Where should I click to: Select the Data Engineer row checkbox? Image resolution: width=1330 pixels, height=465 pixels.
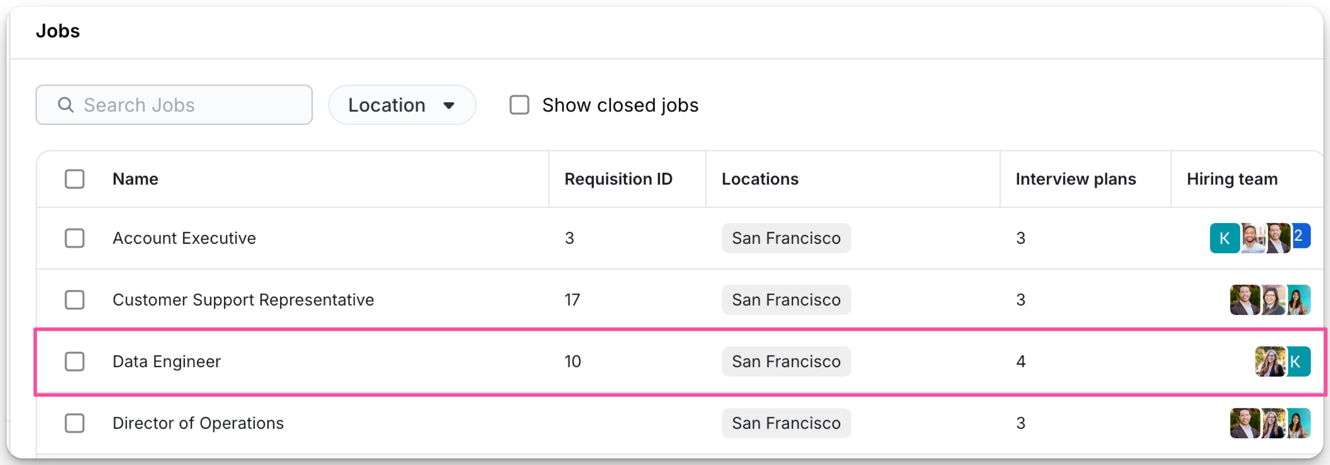74,361
